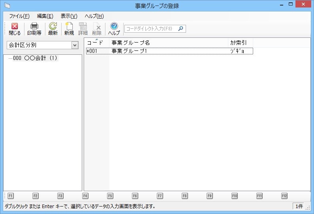Expand the 会計区分別 dropdown
Image resolution: width=314 pixels, height=214 pixels.
coord(75,45)
